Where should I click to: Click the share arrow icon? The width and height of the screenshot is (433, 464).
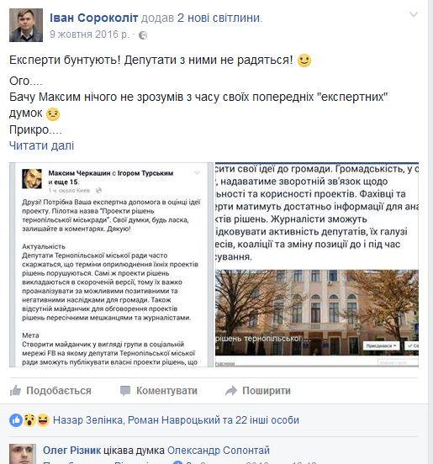click(231, 391)
